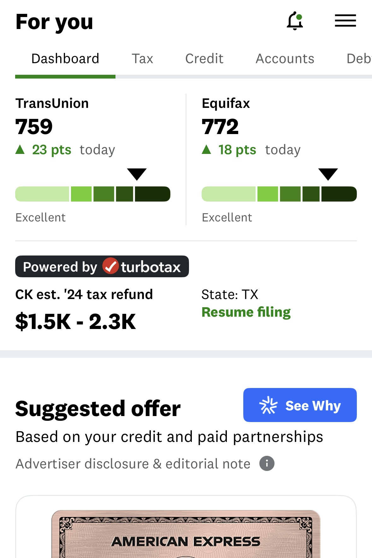Viewport: 372px width, 558px height.
Task: Tap the TransUnion score marker triangle
Action: click(137, 174)
